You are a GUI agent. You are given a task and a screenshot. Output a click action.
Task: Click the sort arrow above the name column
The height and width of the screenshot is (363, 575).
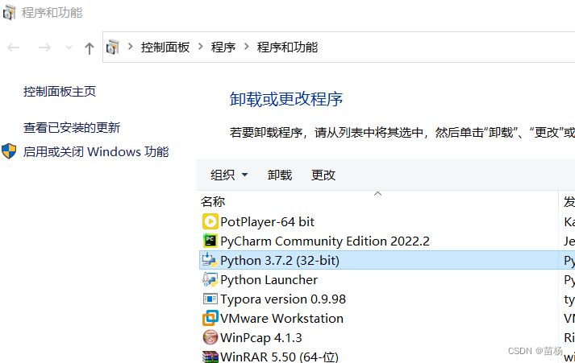(377, 194)
